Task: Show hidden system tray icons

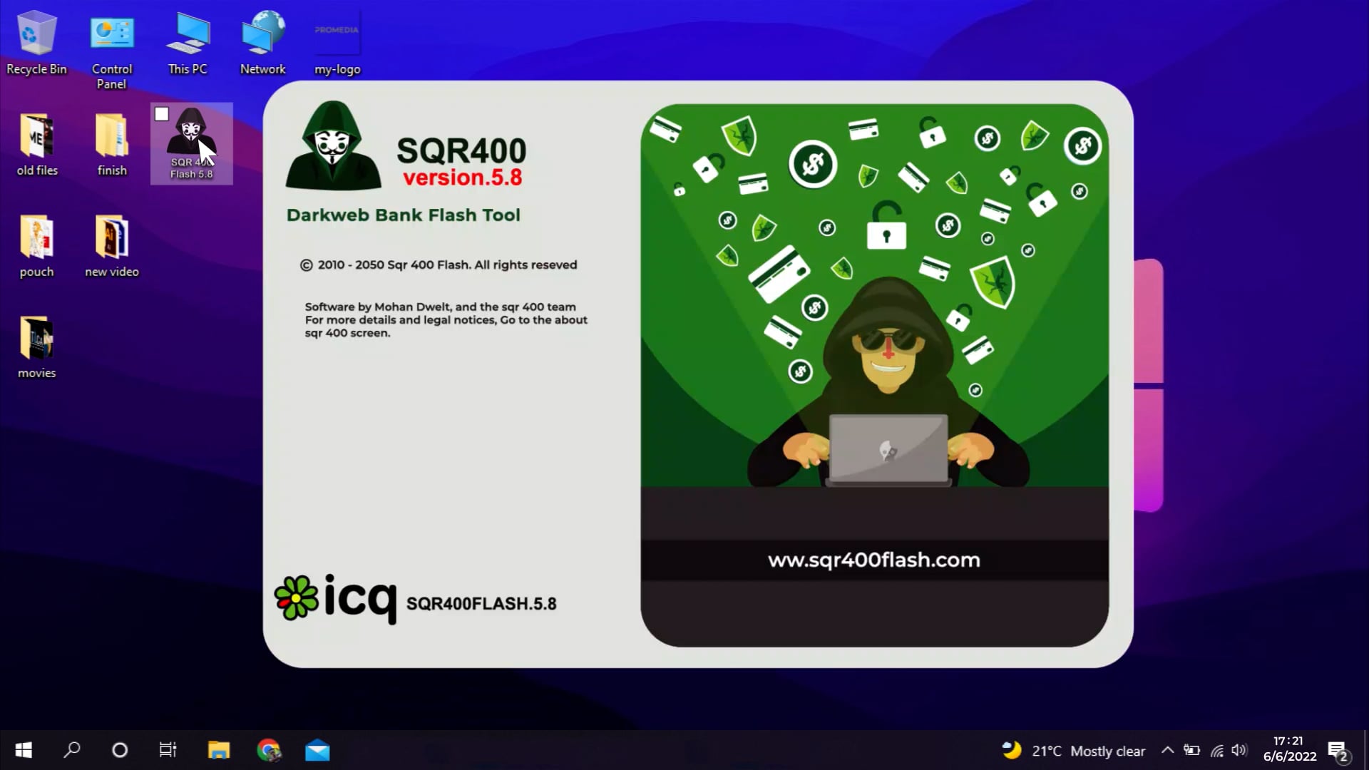Action: pyautogui.click(x=1167, y=750)
